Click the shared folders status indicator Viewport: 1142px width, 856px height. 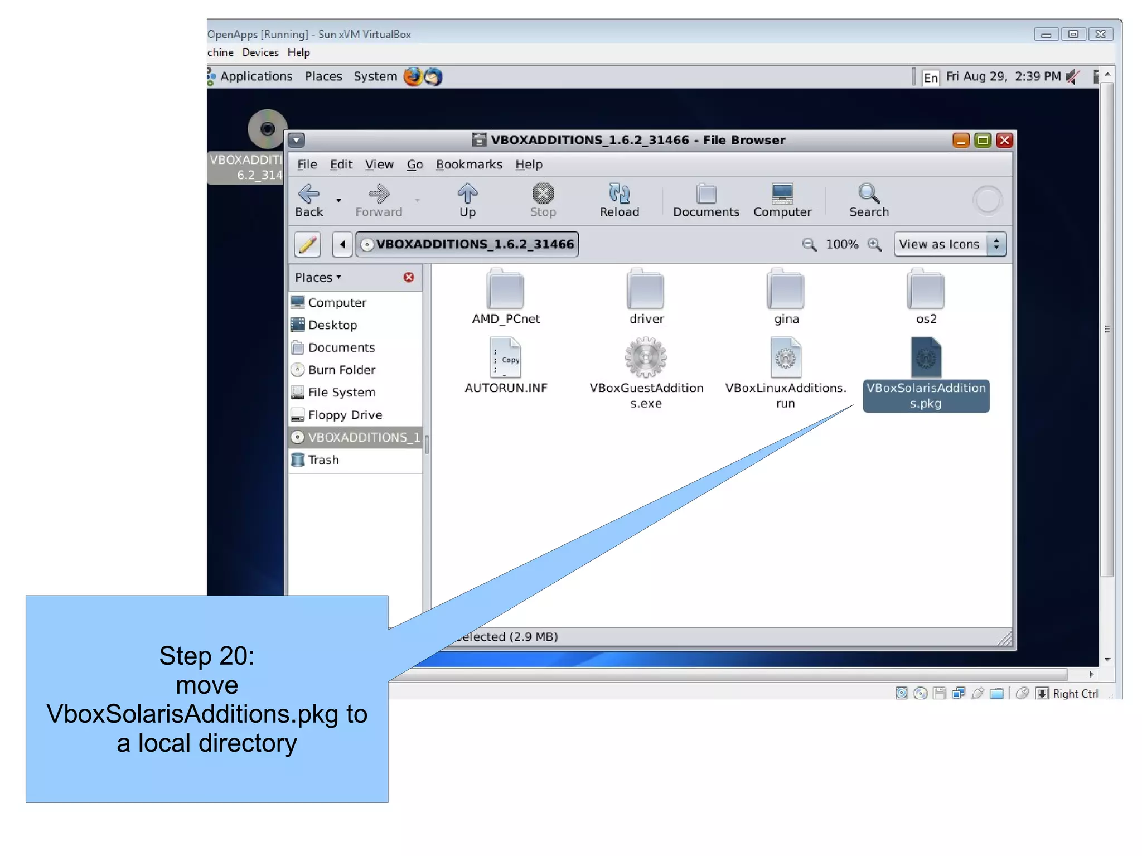coord(996,693)
